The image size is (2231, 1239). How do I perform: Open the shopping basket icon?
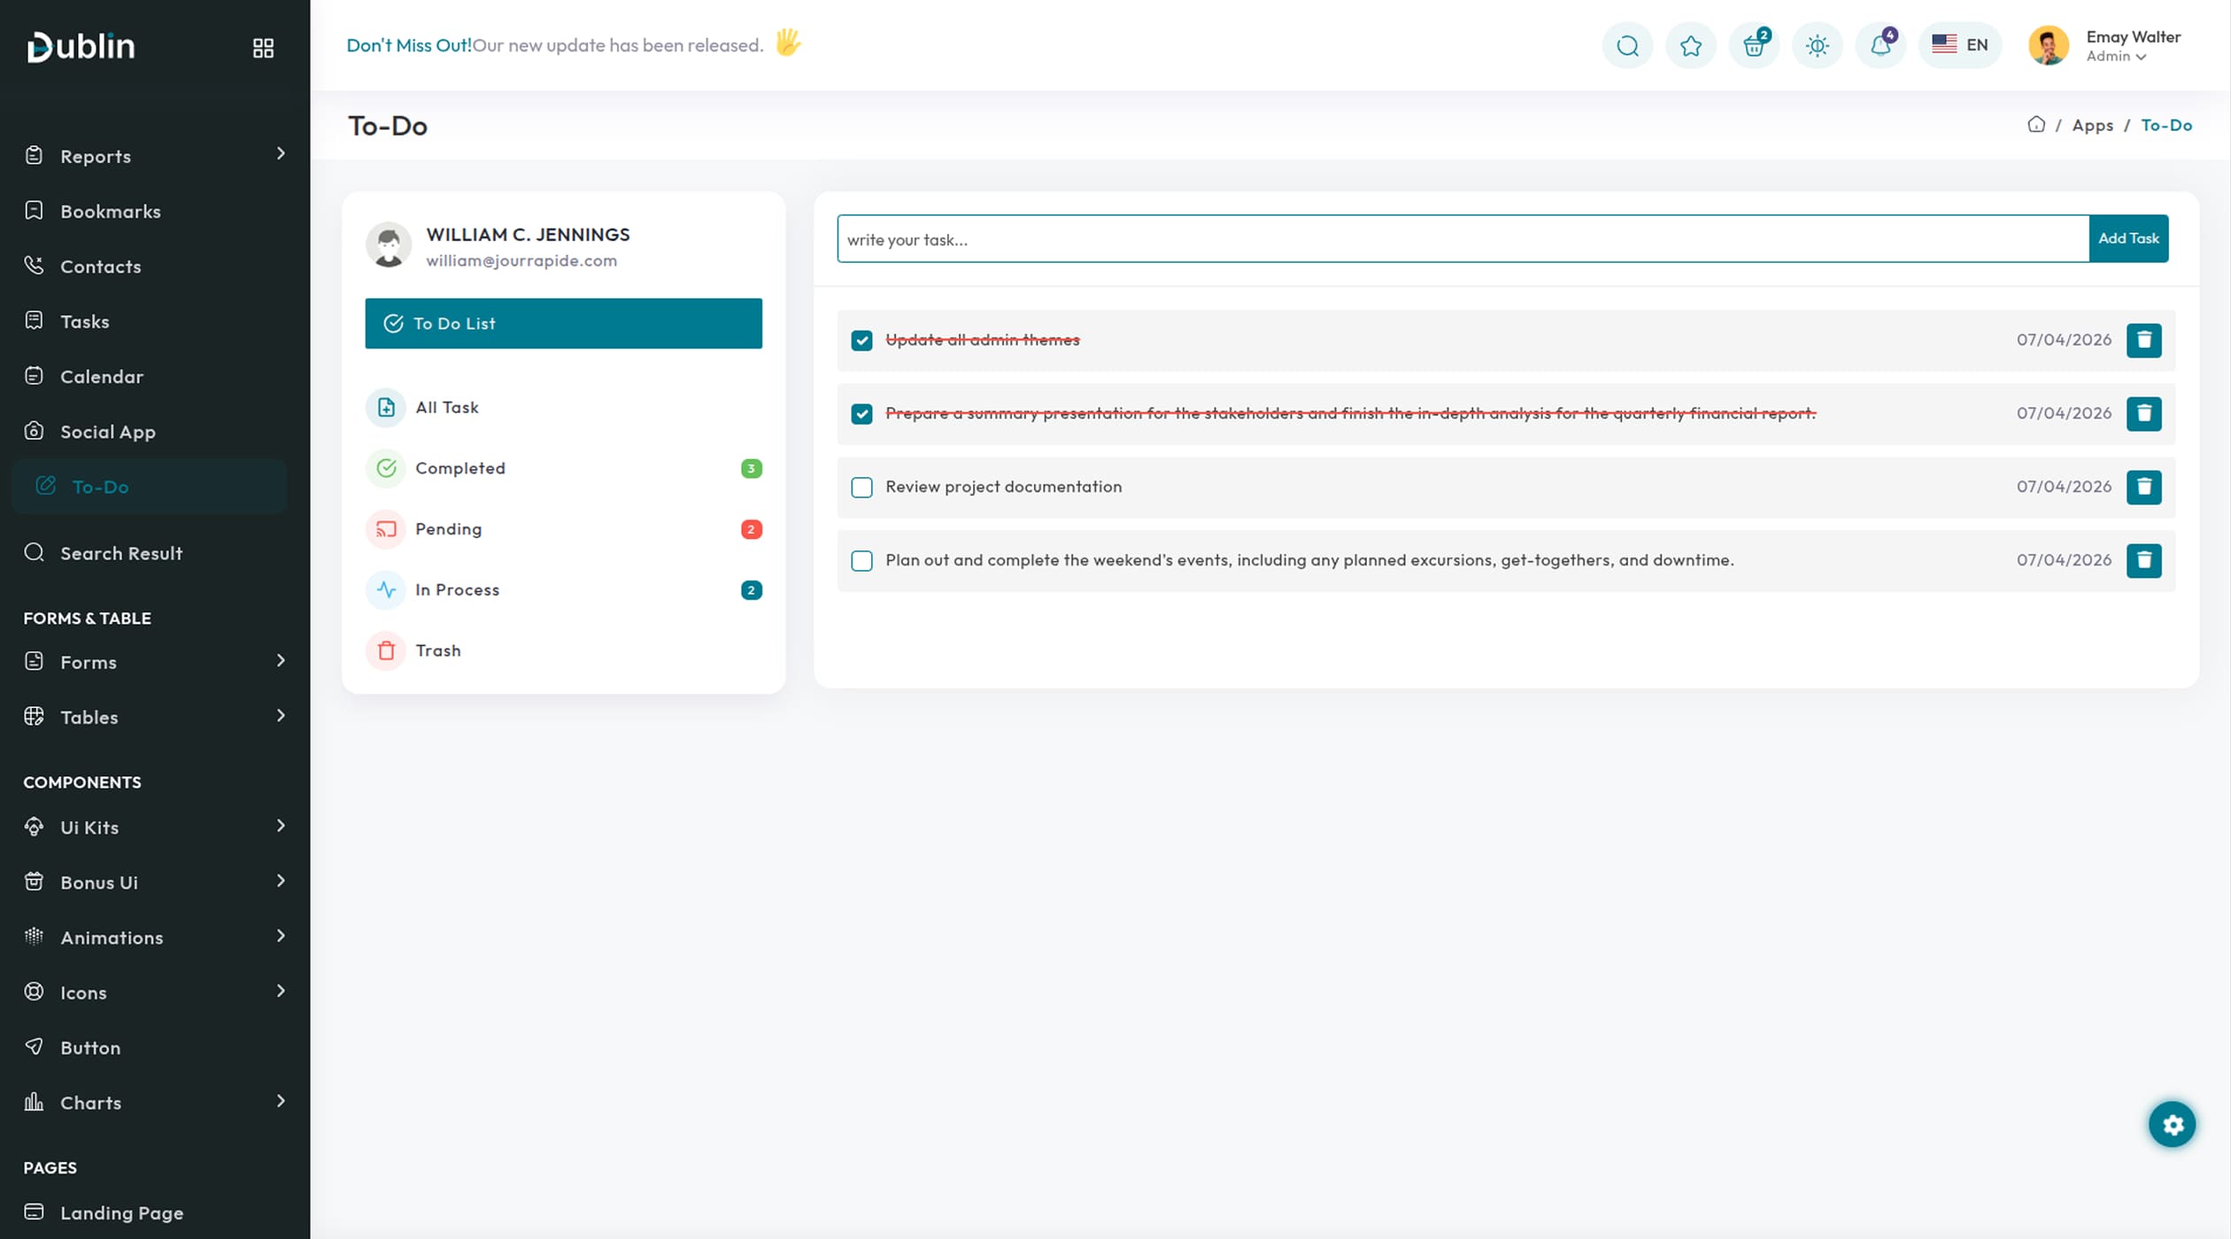tap(1754, 46)
